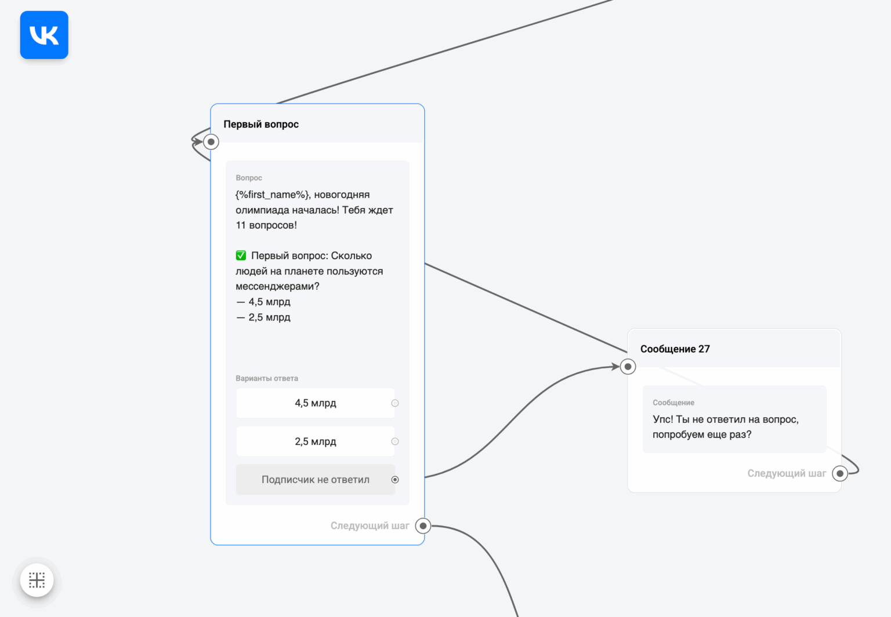Viewport: 891px width, 617px height.
Task: Click Следующий шаг label in Сообщение 27
Action: click(786, 473)
